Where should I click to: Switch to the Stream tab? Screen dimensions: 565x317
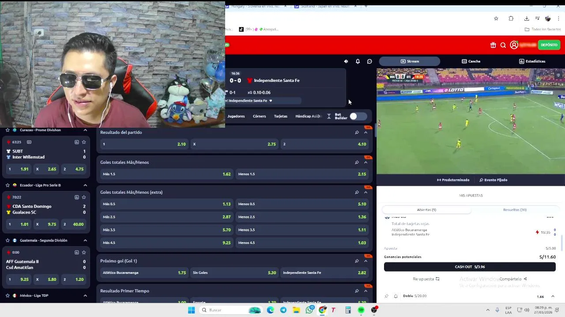point(410,61)
